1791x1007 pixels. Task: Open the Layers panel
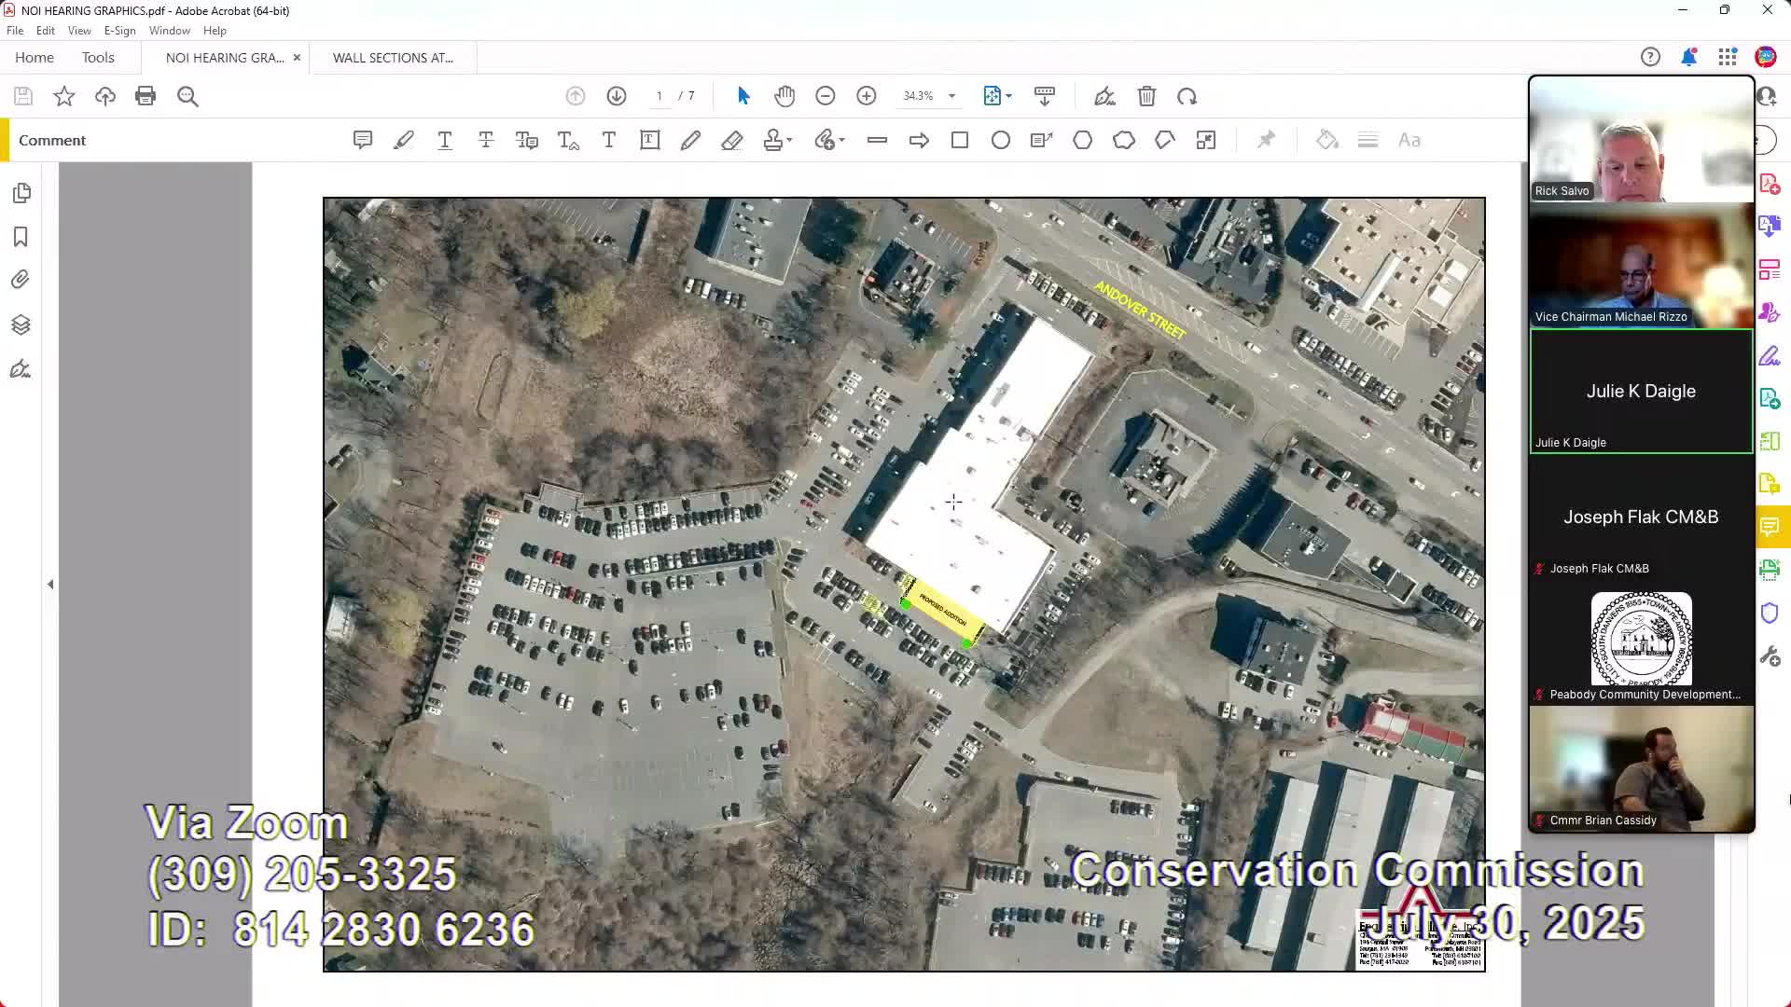pyautogui.click(x=21, y=324)
